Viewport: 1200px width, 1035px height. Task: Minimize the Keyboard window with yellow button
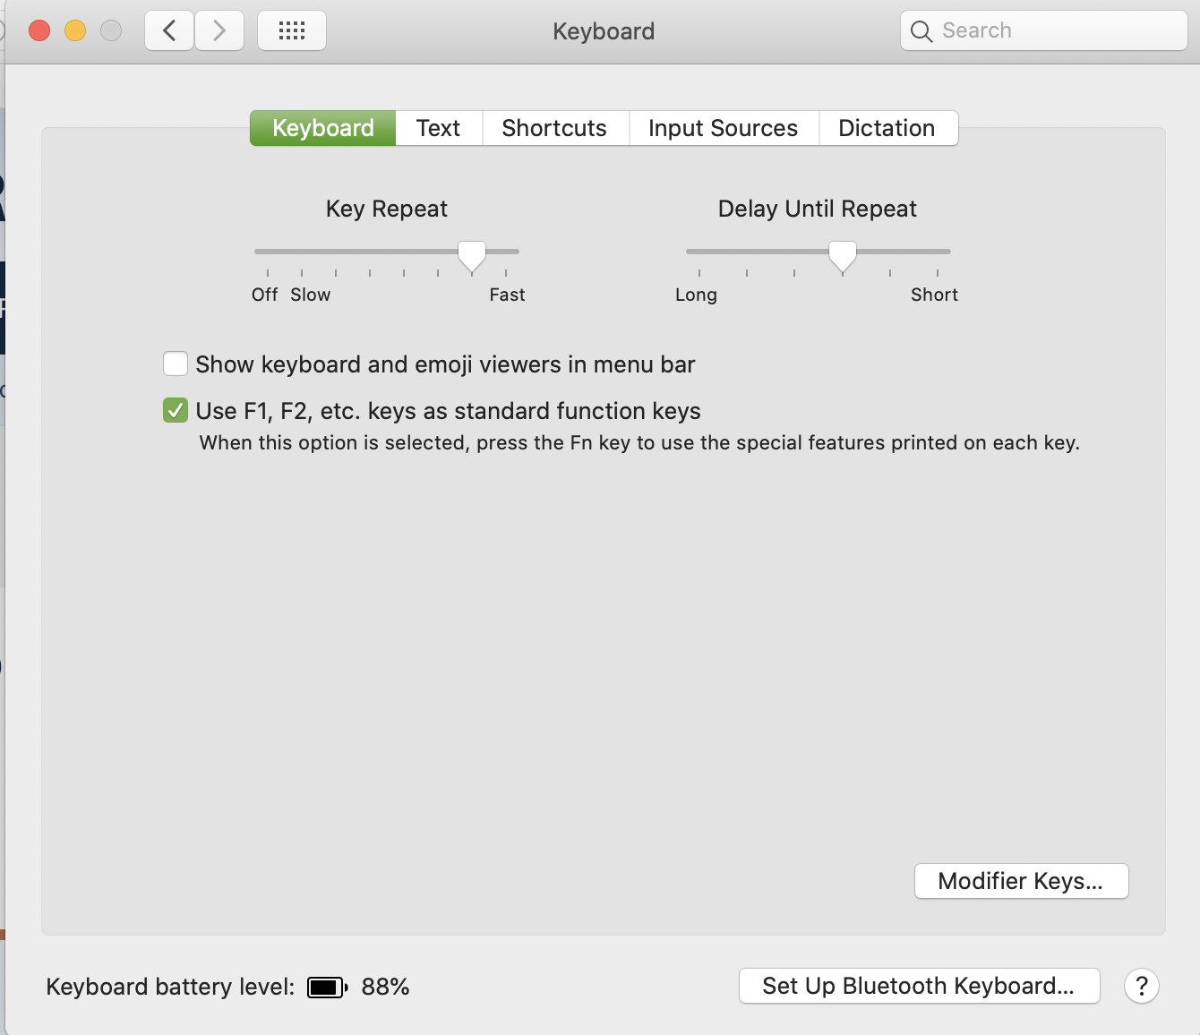click(75, 31)
